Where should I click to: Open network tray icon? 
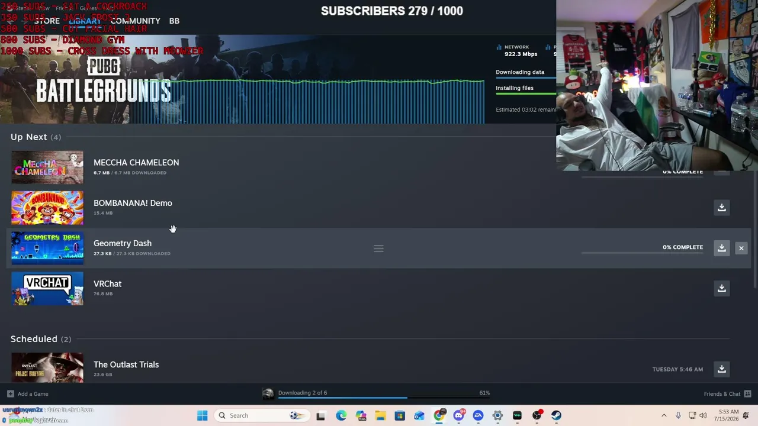click(x=692, y=415)
